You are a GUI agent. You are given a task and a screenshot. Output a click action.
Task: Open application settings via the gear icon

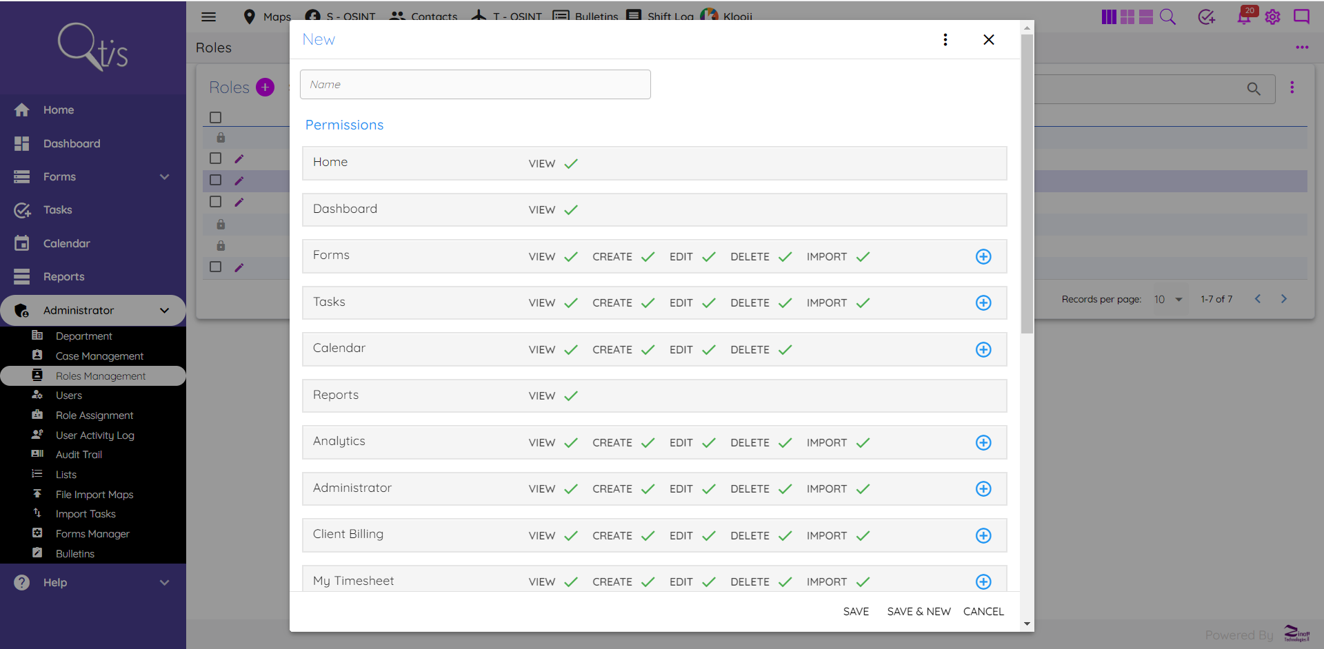pyautogui.click(x=1273, y=17)
